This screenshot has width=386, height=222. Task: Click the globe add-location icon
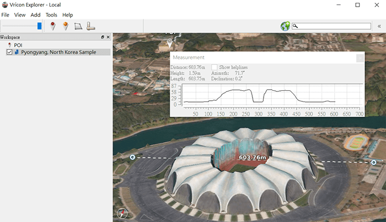click(x=285, y=26)
